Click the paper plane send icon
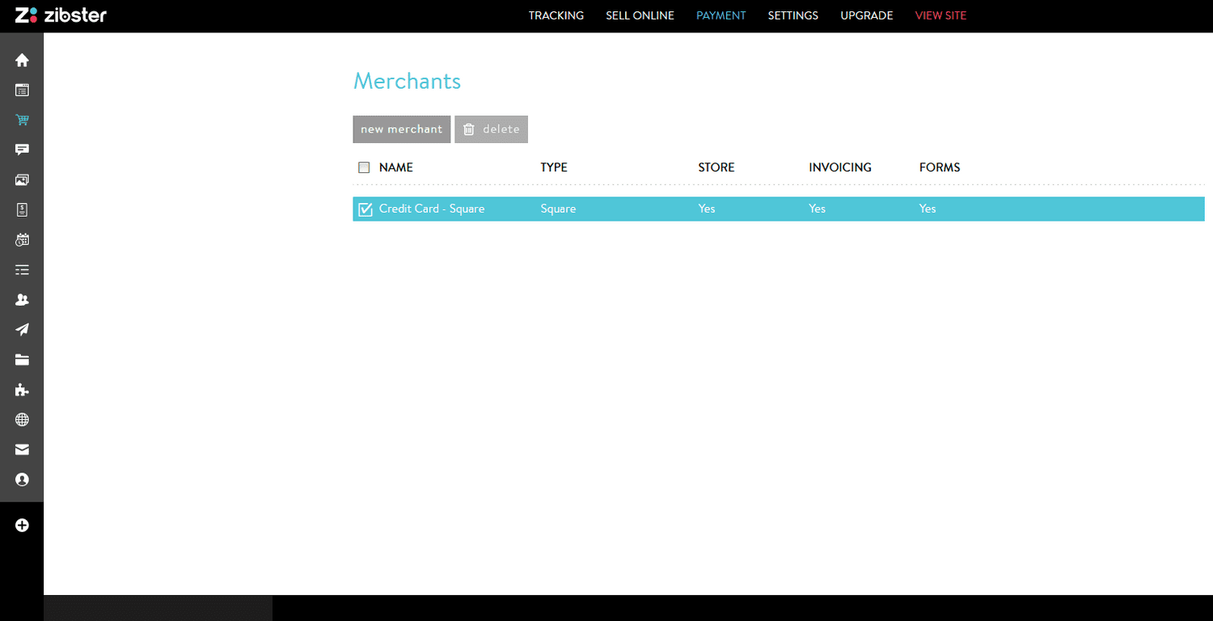 22,330
